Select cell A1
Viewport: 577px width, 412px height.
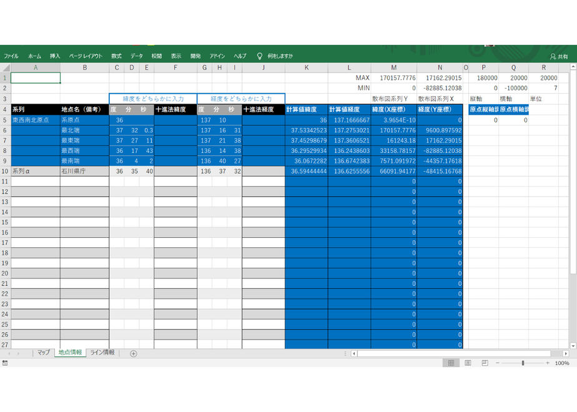pyautogui.click(x=36, y=78)
